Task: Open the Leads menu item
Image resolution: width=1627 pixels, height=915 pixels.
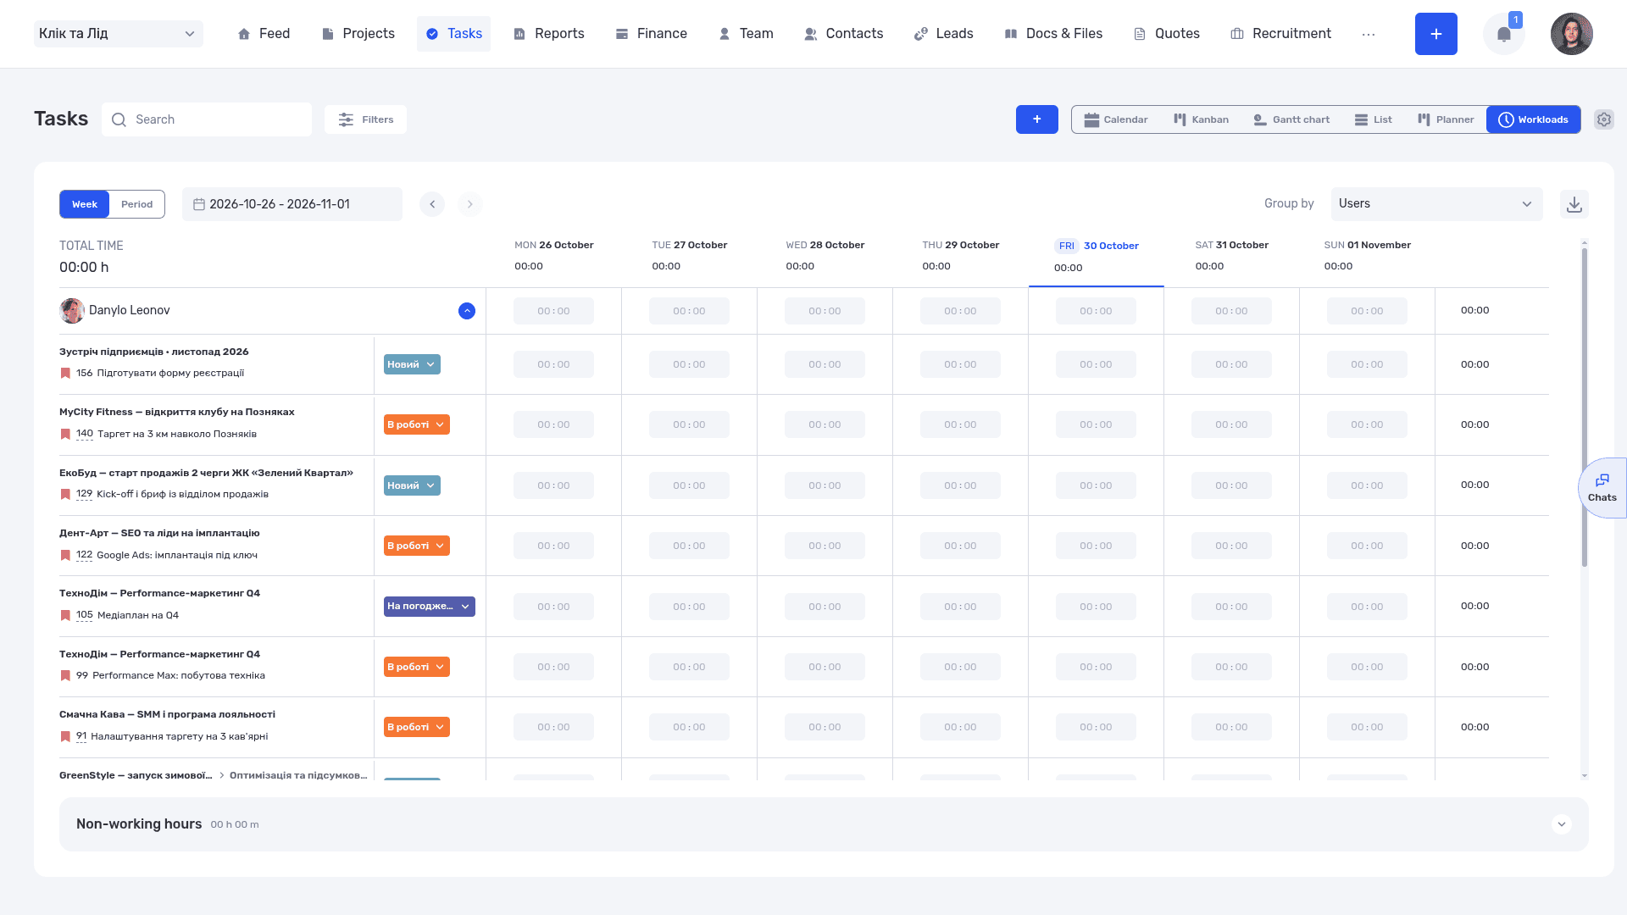Action: (x=943, y=34)
